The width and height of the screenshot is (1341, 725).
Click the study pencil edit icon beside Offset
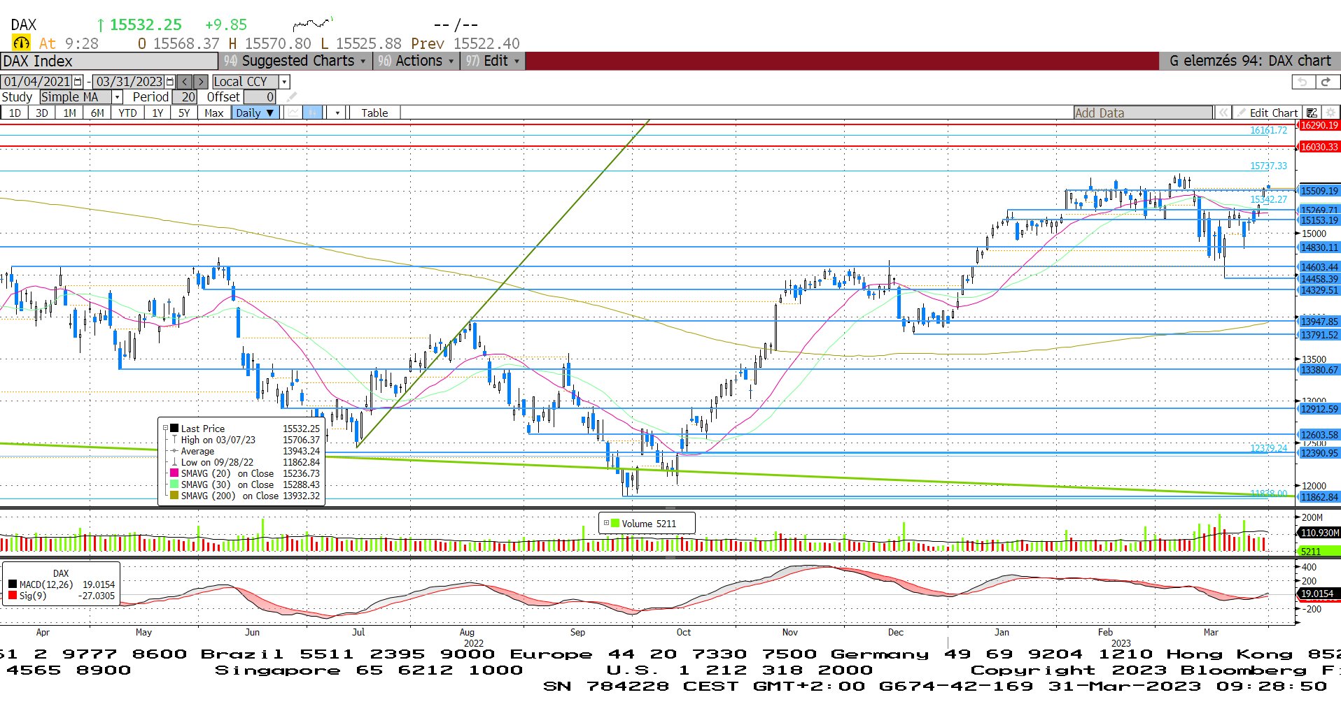click(x=292, y=97)
